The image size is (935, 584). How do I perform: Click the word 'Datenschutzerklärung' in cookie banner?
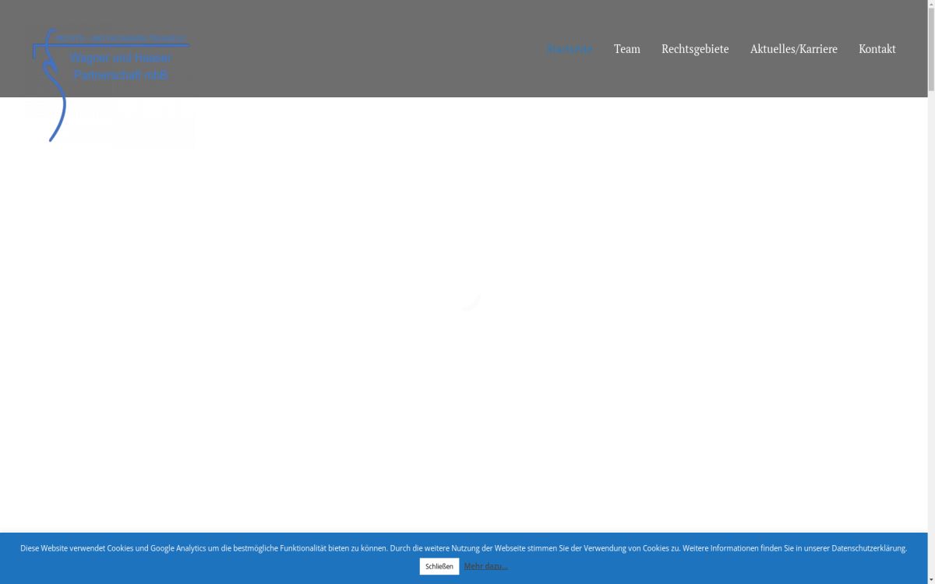[x=868, y=548]
